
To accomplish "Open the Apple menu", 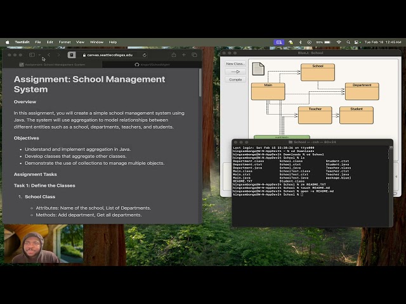I will (x=7, y=42).
